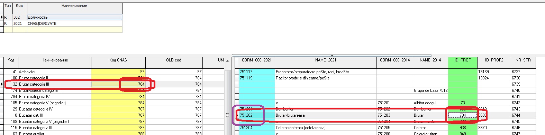This screenshot has width=545, height=135.
Task: Click the ID_PROF2 column header
Action: [494, 63]
